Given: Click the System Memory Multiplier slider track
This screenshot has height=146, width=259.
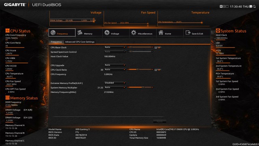Looking at the screenshot, I should [x=140, y=87].
